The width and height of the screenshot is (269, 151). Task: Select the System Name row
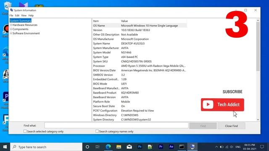pyautogui.click(x=140, y=44)
